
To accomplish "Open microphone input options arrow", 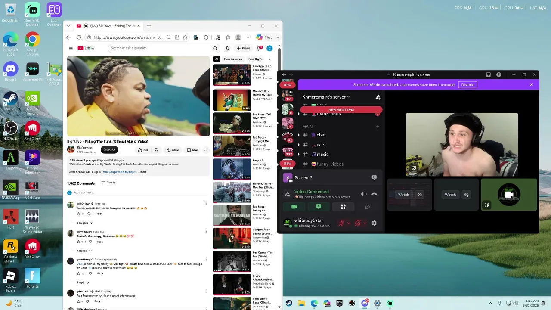I will point(348,223).
